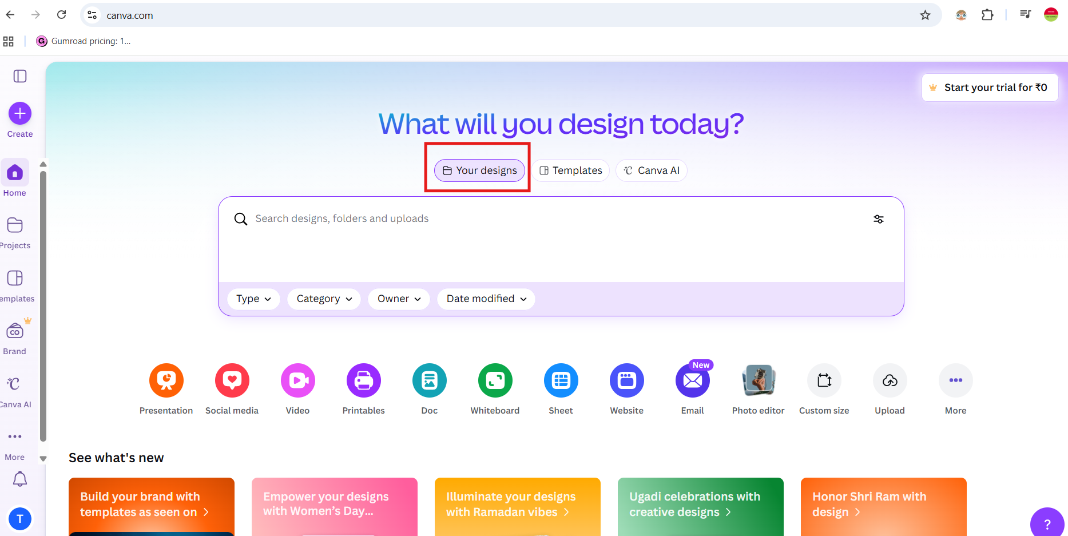This screenshot has height=536, width=1068.
Task: Expand the Category filter dropdown
Action: tap(324, 299)
